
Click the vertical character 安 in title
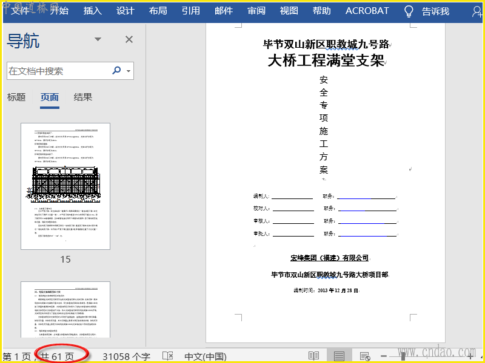tap(324, 80)
